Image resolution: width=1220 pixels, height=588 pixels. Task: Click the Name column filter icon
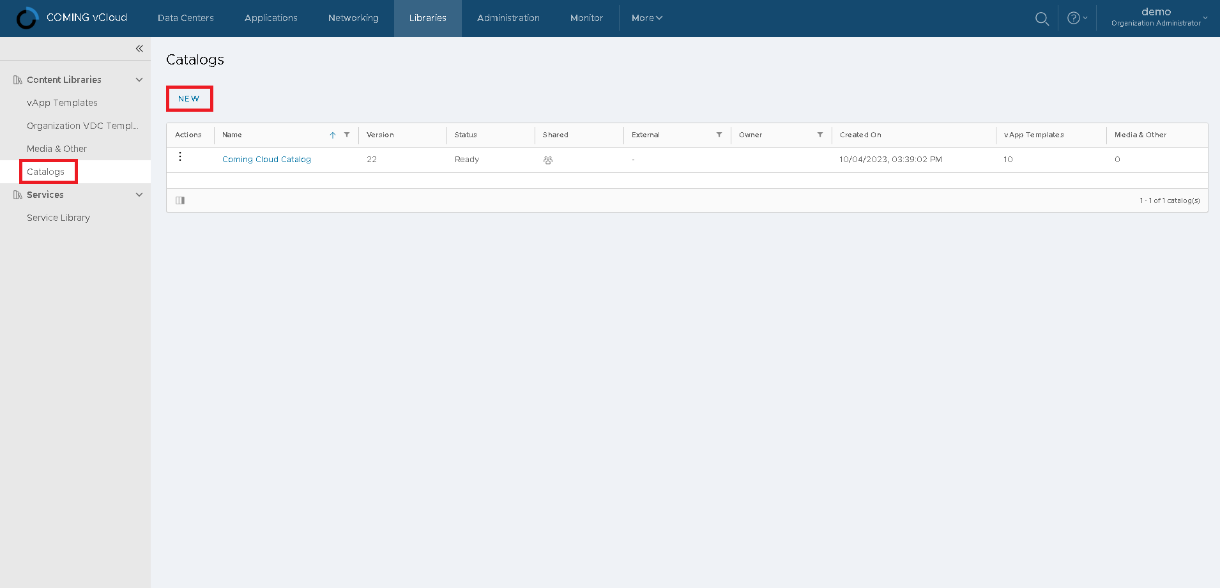pyautogui.click(x=347, y=135)
